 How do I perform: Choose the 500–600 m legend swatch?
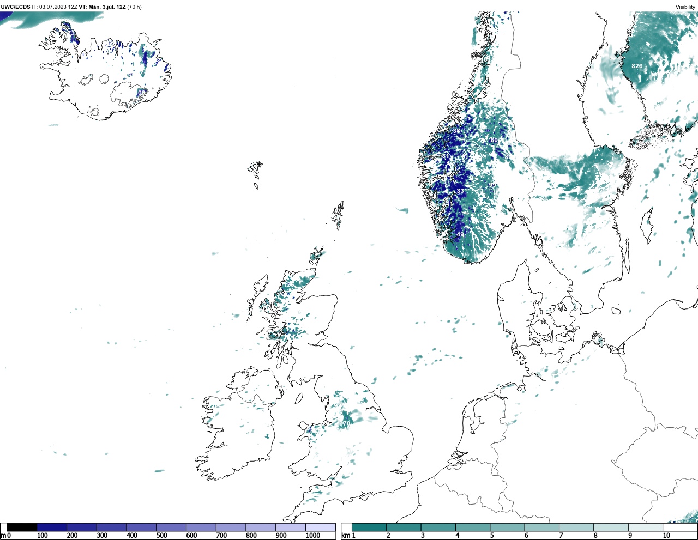(171, 527)
